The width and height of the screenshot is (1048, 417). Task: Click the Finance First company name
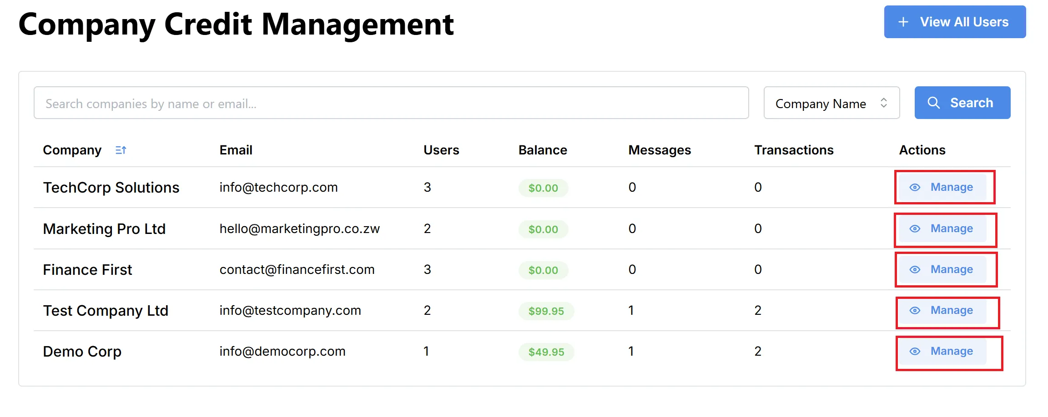[x=87, y=269]
